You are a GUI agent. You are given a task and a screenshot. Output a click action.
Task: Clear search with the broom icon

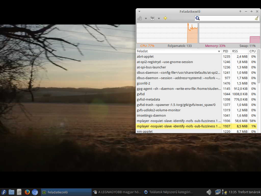tap(257, 18)
